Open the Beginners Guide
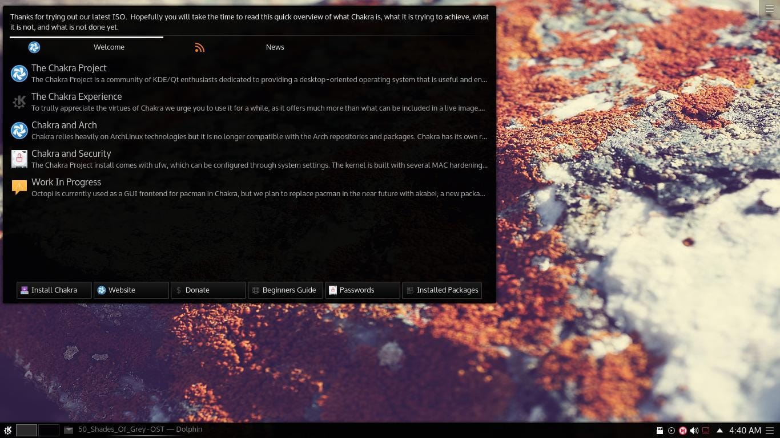 (286, 290)
